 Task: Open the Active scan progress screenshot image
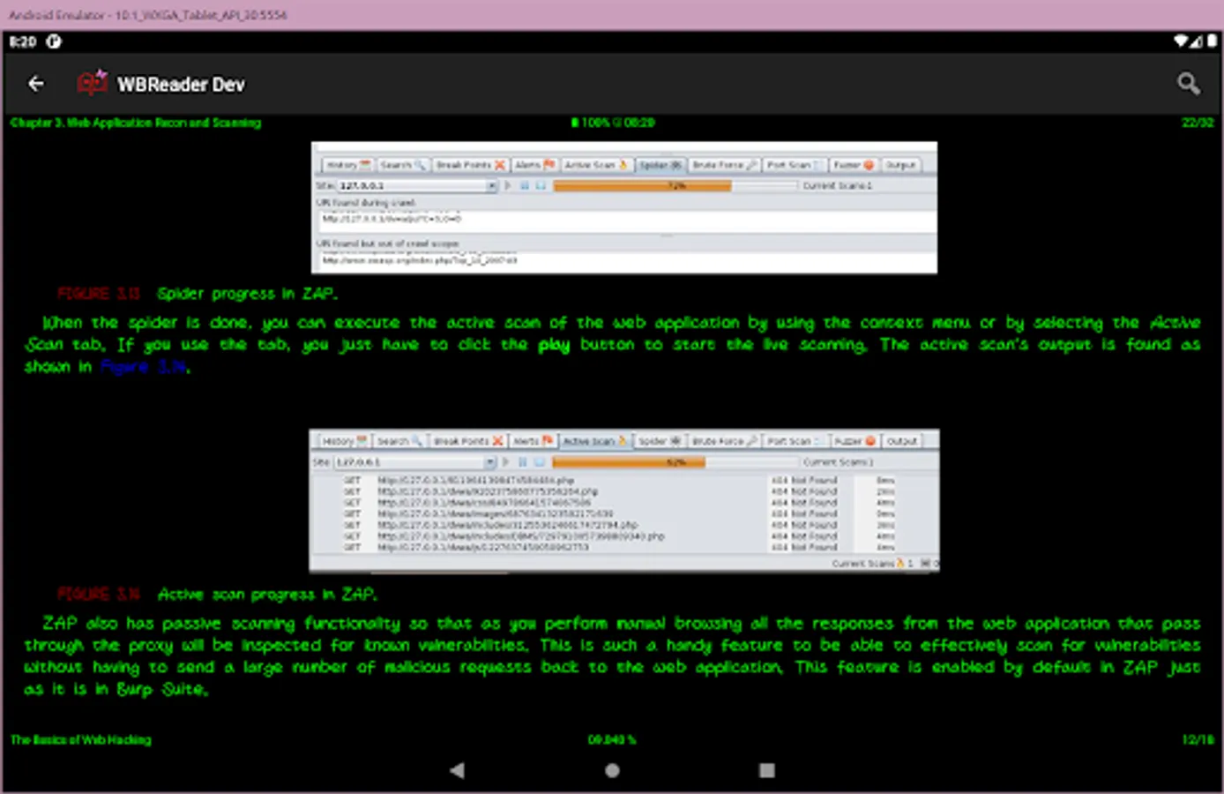[624, 501]
